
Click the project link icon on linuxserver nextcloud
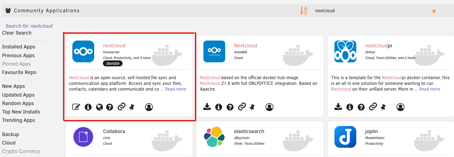coord(121,107)
